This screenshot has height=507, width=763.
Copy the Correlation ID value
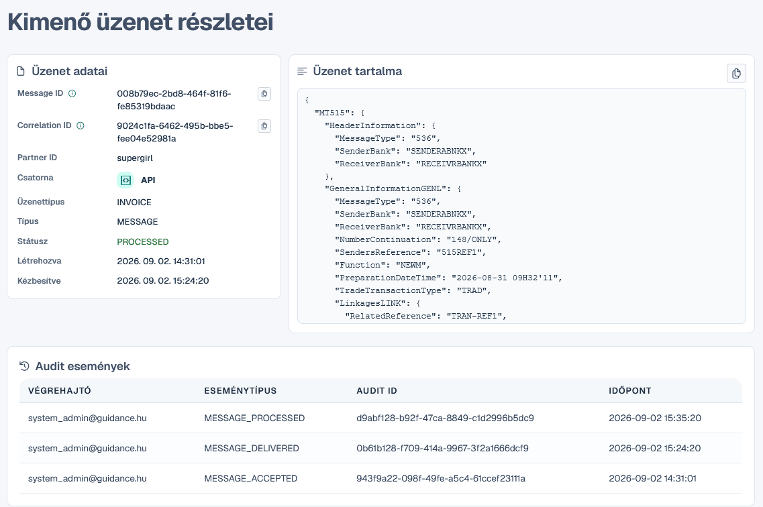264,126
